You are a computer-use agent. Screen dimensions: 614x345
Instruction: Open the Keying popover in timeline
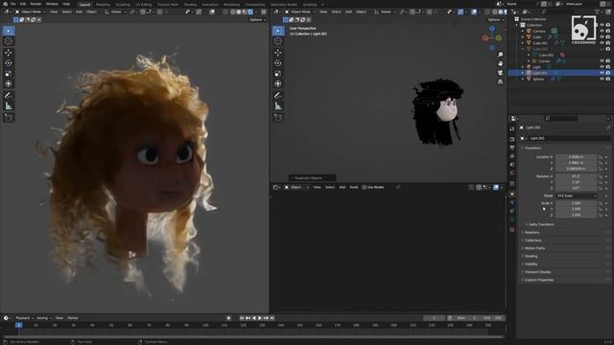coord(43,318)
